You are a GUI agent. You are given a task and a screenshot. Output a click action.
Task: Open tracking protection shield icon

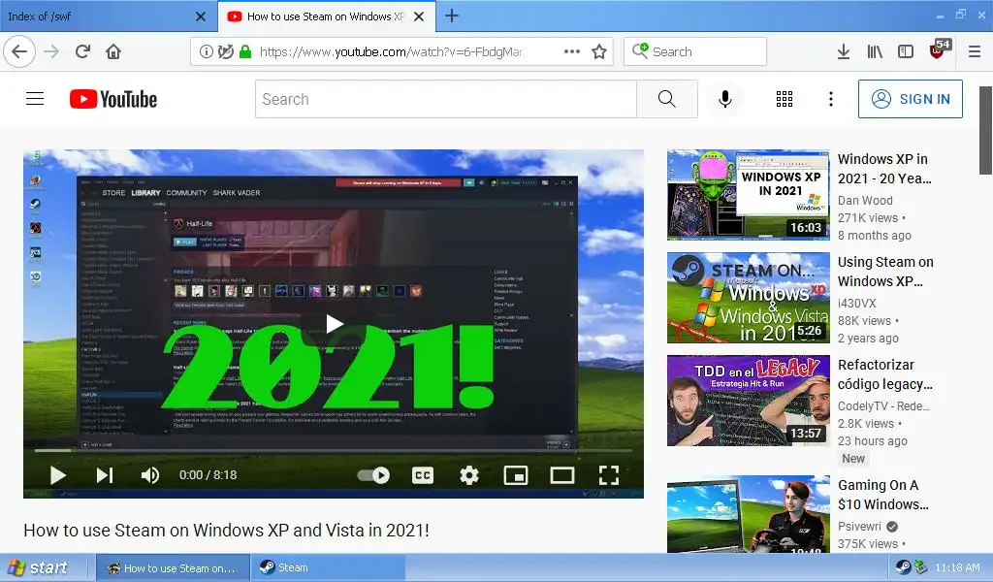[225, 51]
